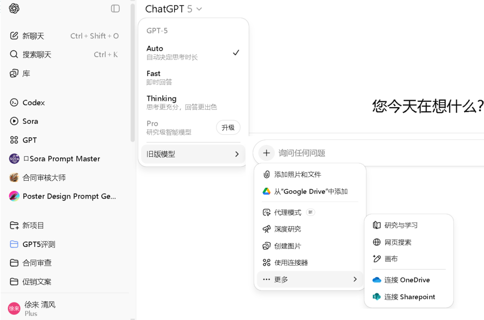Screen dimensions: 484x320
Task: Open Codex from the sidebar icon
Action: [14, 103]
